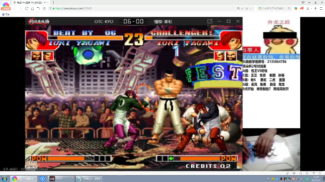Click the search magnifier in the search box
Image resolution: width=325 pixels, height=182 pixels.
tap(289, 8)
